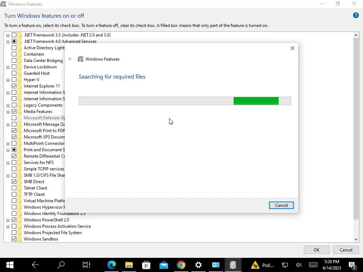
Task: Click scrollbar up arrow in features list
Action: point(356,35)
